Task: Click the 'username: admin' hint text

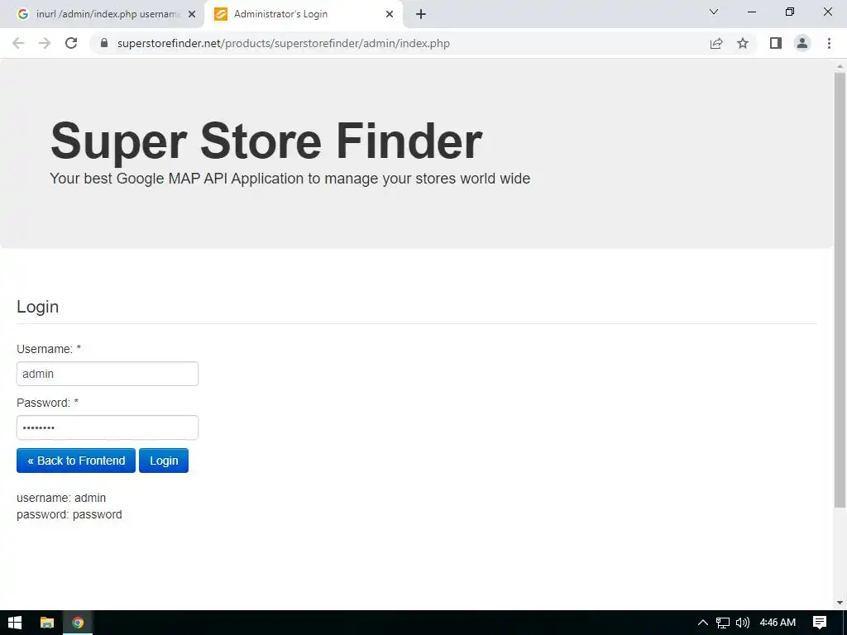Action: pyautogui.click(x=61, y=498)
